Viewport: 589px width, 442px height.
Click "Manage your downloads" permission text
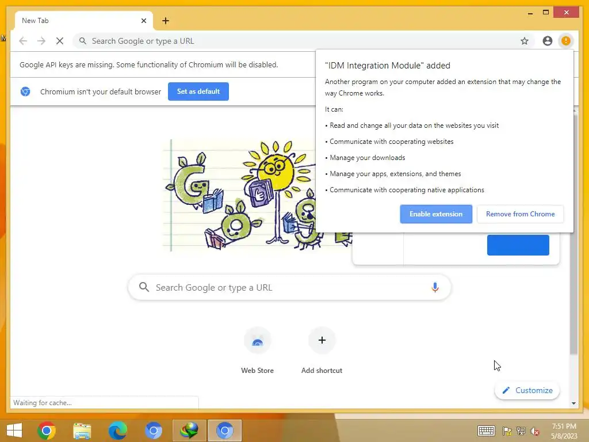pos(368,158)
